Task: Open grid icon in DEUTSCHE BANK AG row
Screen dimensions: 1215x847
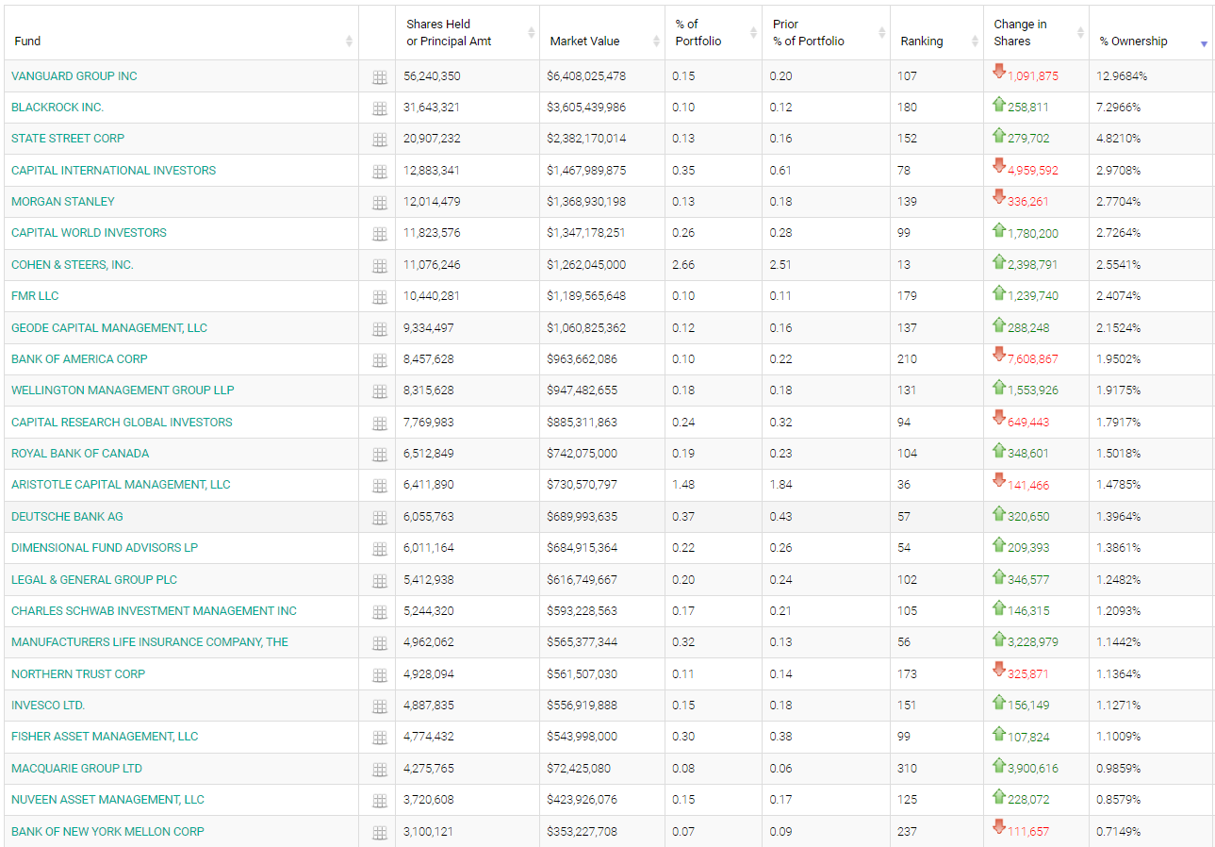Action: (380, 518)
